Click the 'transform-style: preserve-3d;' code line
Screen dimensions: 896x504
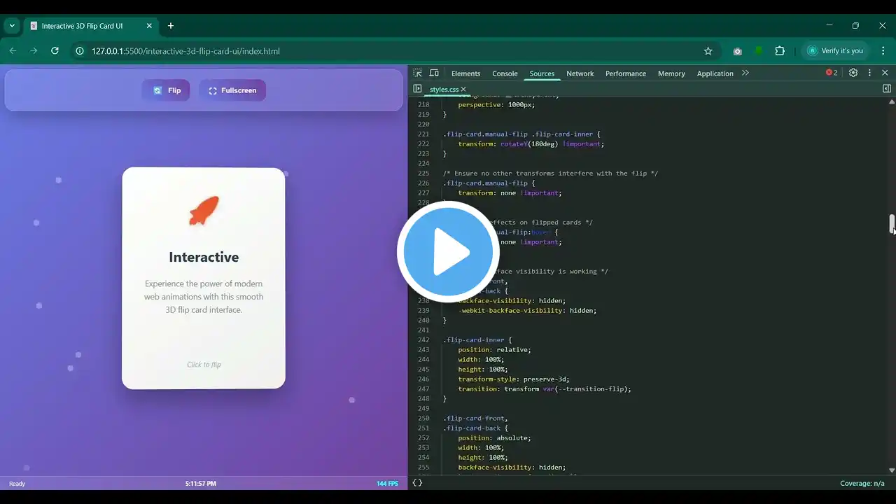click(x=514, y=379)
